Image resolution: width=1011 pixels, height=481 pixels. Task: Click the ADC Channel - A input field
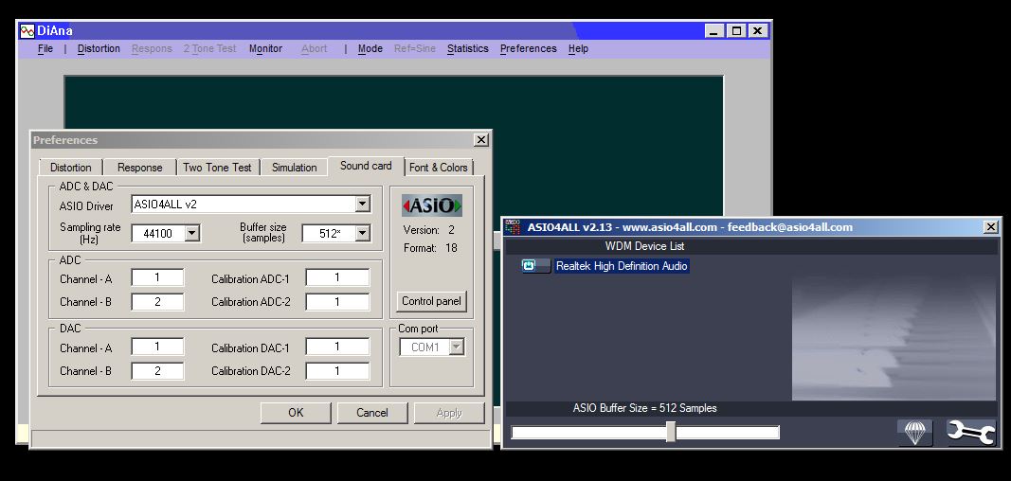click(x=157, y=278)
